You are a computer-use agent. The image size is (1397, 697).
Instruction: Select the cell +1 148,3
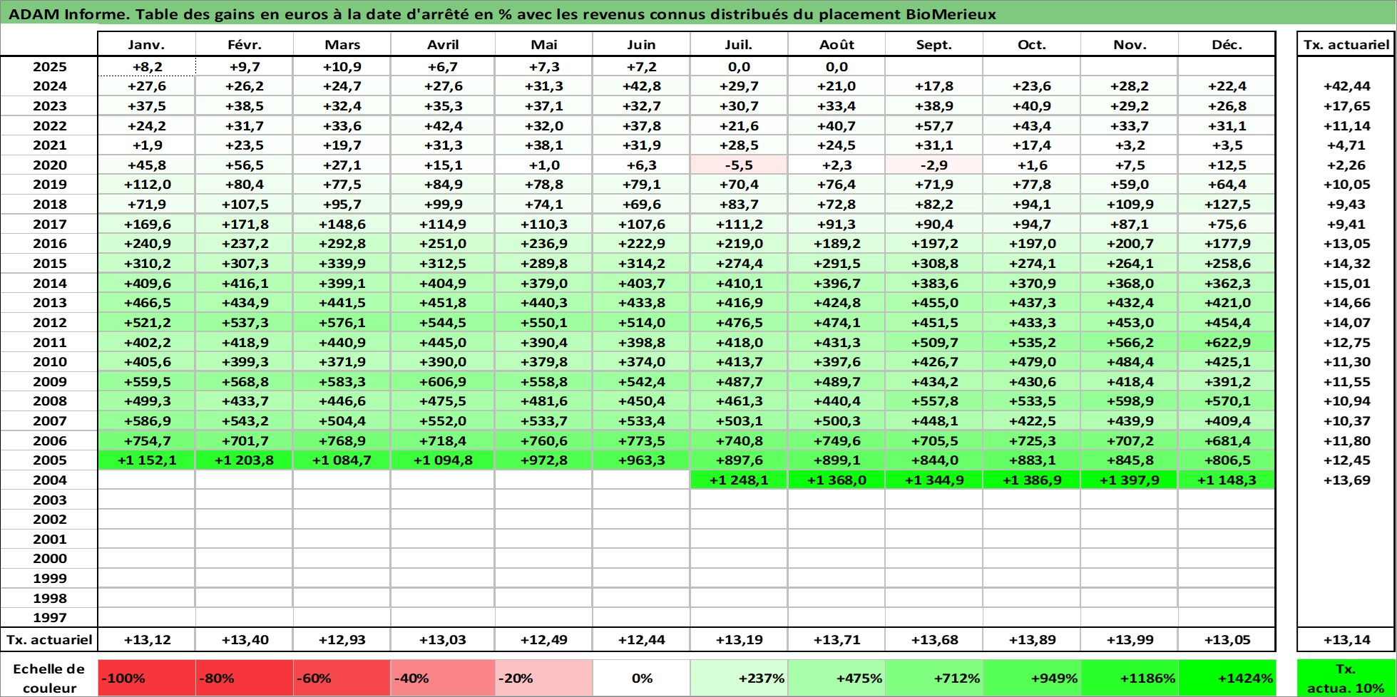coord(1227,480)
